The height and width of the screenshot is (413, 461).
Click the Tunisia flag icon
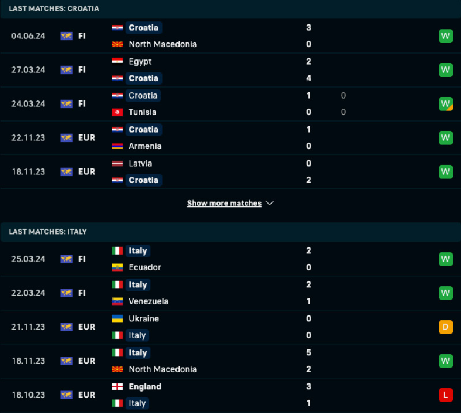pos(117,112)
